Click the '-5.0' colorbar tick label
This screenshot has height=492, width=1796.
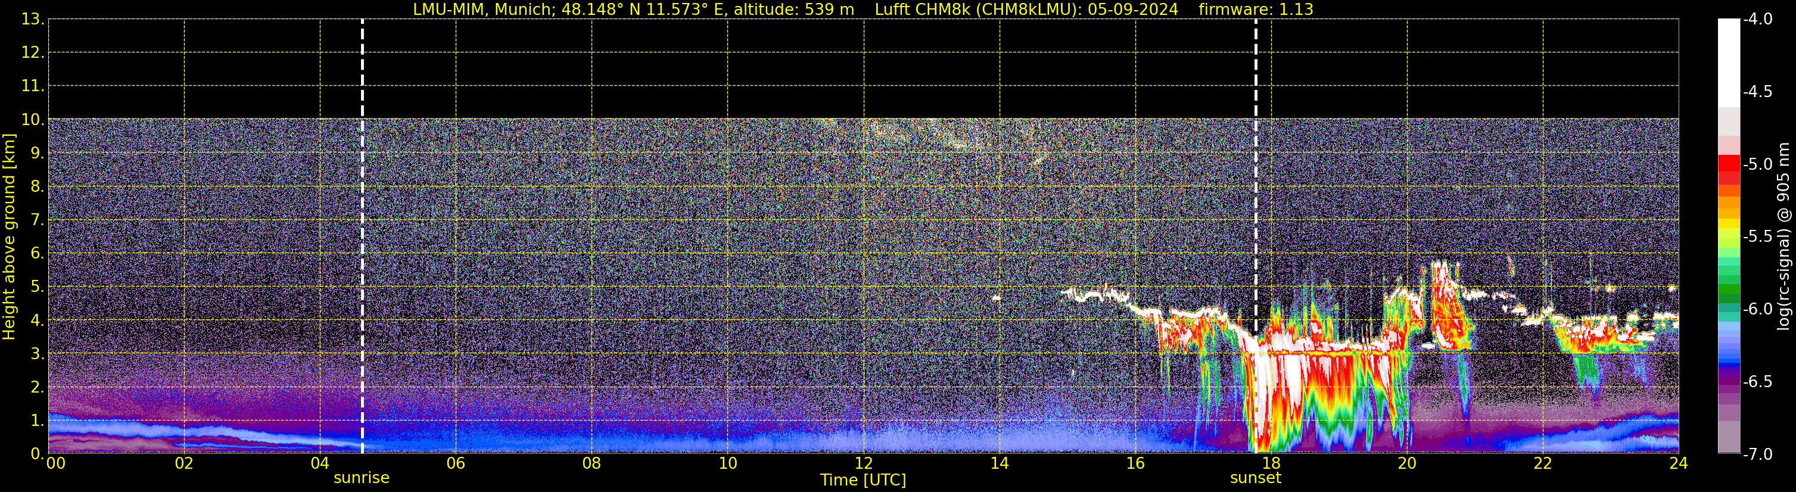point(1757,164)
